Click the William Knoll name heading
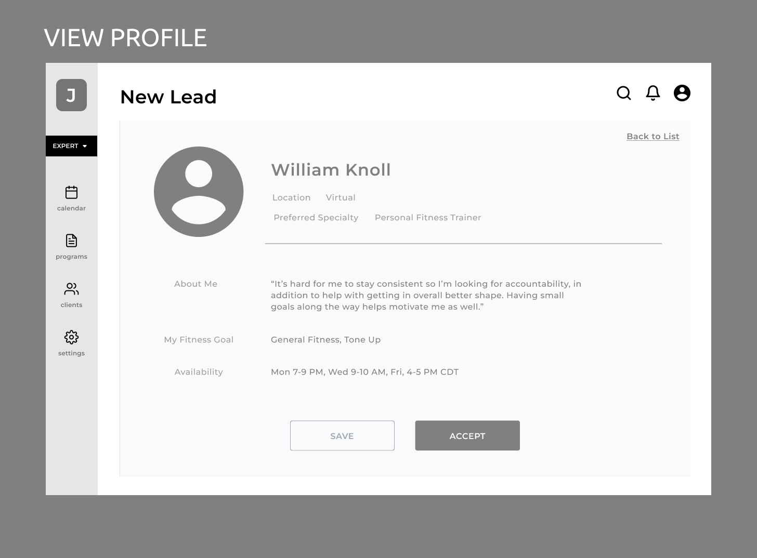The height and width of the screenshot is (558, 757). coord(331,170)
